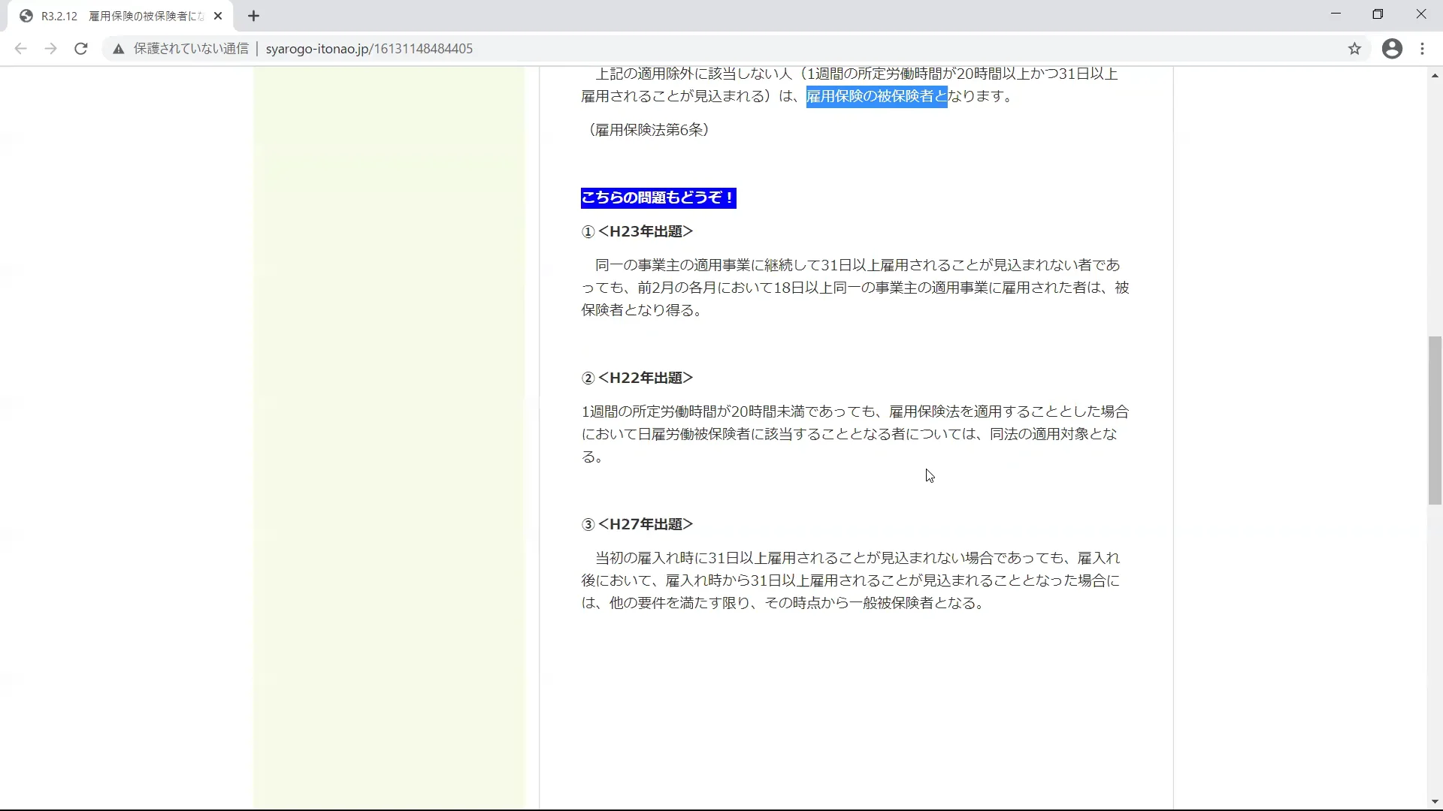
Task: Go back to previous page
Action: [x=20, y=49]
